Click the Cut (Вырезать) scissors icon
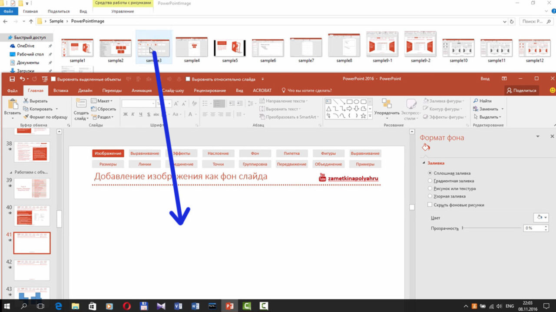 click(x=26, y=101)
